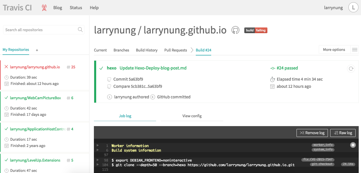361x173 pixels.
Task: Open the larrynung/ApplicationHostControl repository
Action: [38, 129]
